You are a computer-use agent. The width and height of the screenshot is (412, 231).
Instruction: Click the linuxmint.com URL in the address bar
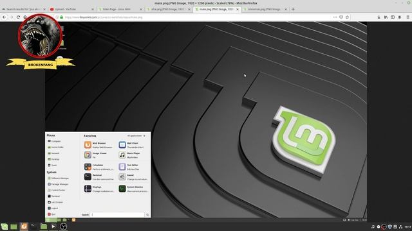[104, 17]
